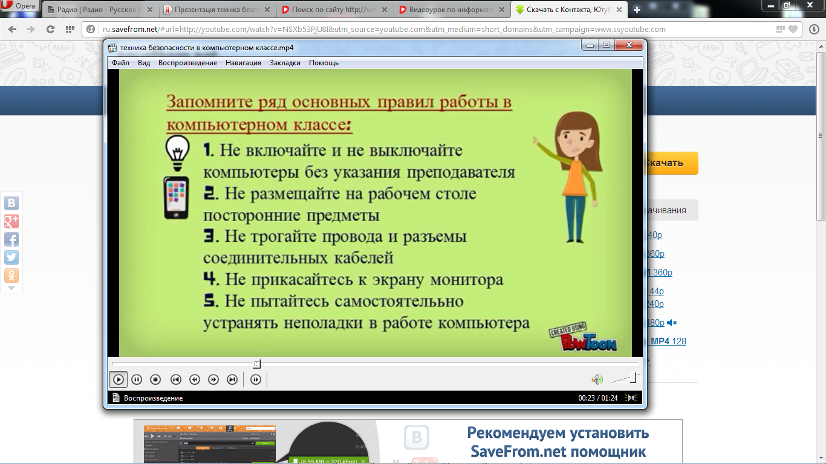
Task: Open the Закладки menu
Action: pyautogui.click(x=285, y=63)
